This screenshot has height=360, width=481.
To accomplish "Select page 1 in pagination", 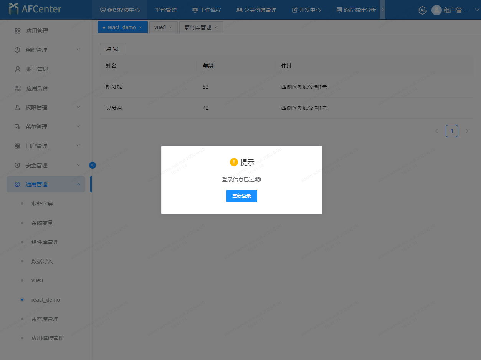I will point(451,131).
